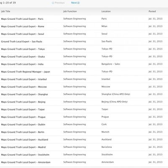
Task: Click the Sao Paulo location cell
Action: click(x=107, y=42)
